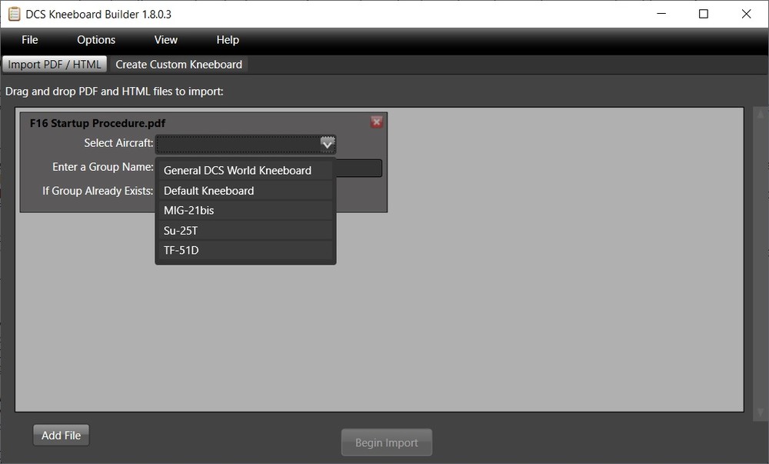769x464 pixels.
Task: Minimize the Kneeboard Builder window
Action: (661, 14)
